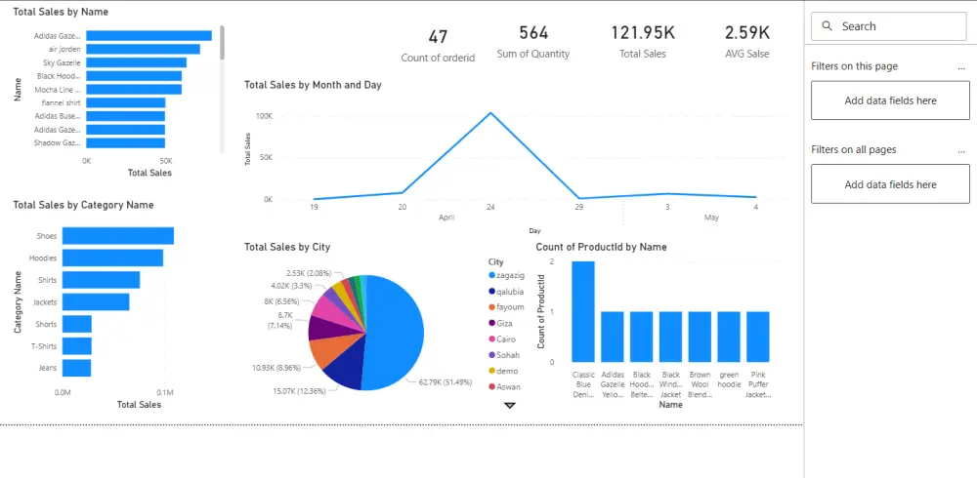Select the Shadow Gaz... bar
977x478 pixels.
coord(125,142)
